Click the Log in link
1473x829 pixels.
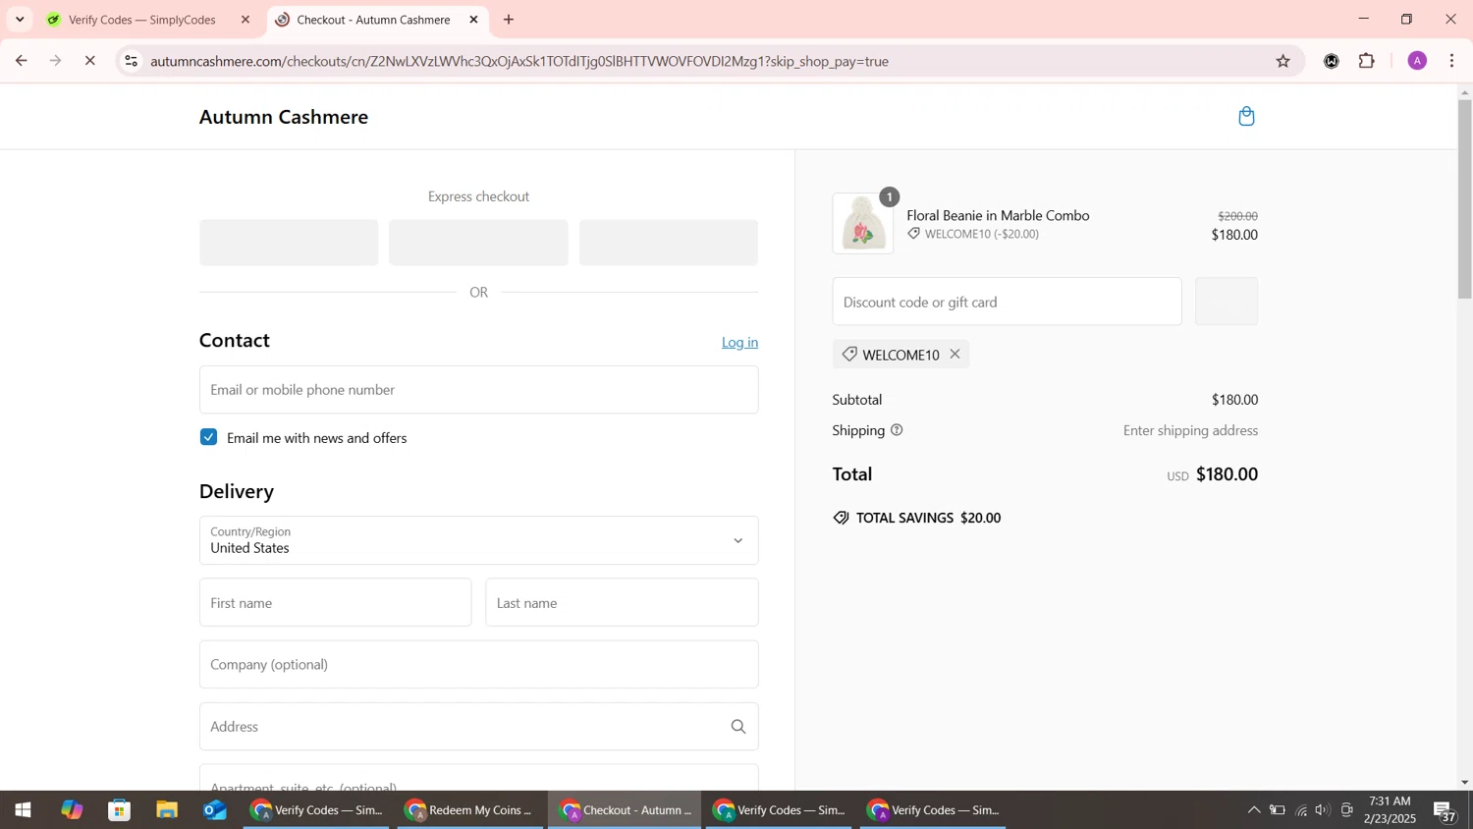tap(739, 342)
